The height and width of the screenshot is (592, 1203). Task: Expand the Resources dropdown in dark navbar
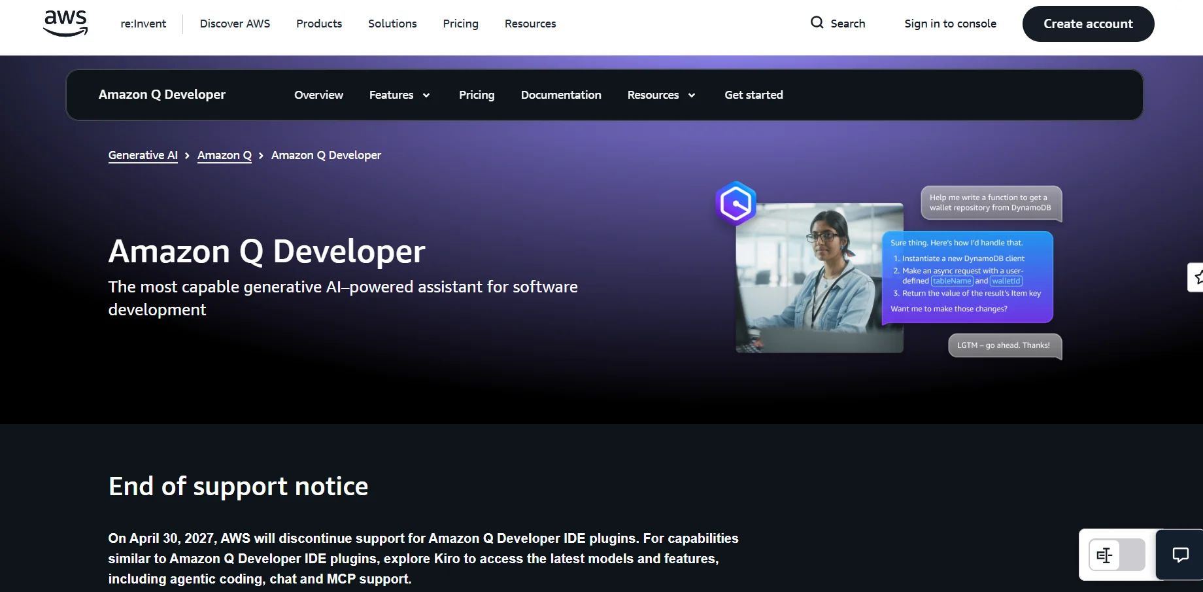(661, 96)
